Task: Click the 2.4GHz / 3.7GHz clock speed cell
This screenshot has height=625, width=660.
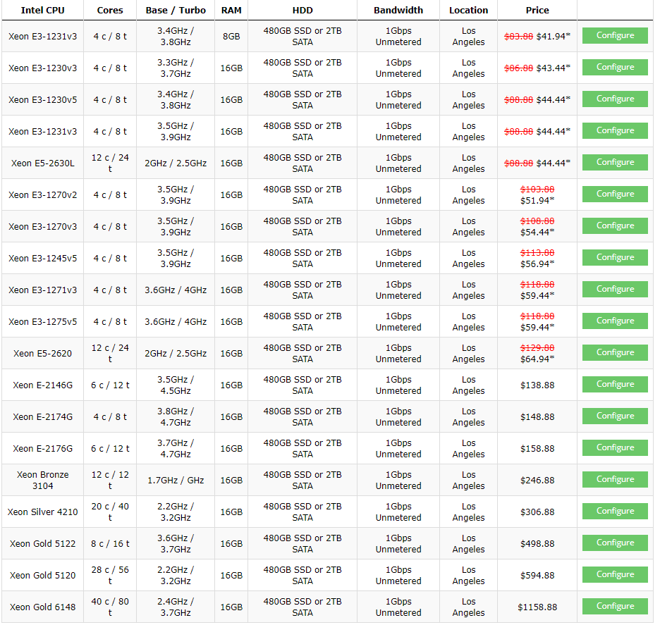Action: coord(176,607)
